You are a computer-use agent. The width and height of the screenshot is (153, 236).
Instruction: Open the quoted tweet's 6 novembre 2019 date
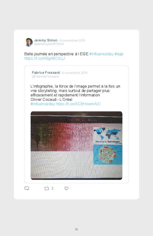[x=75, y=73]
